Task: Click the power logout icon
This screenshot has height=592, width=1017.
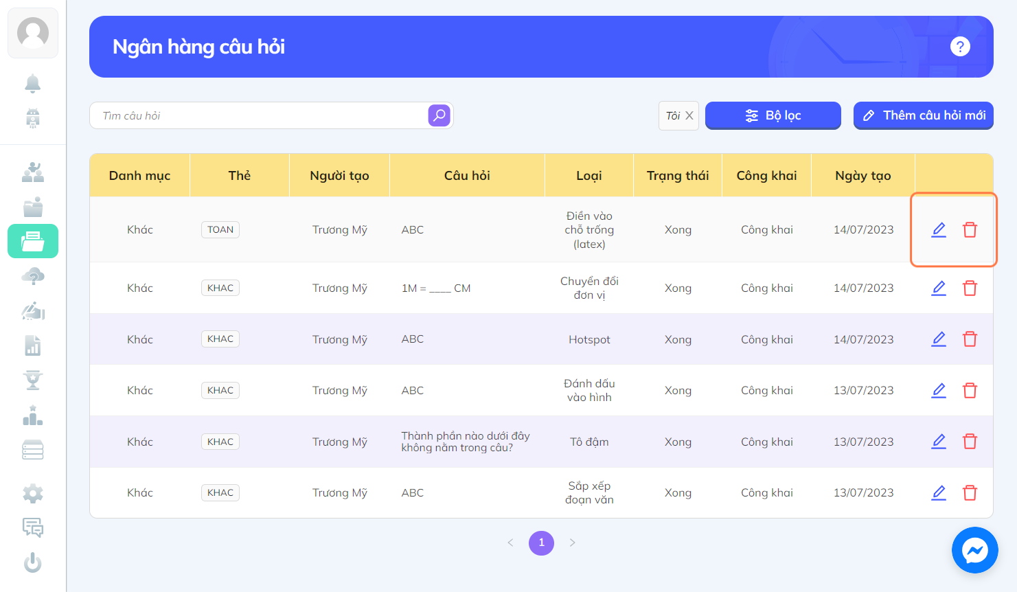Action: [x=33, y=563]
